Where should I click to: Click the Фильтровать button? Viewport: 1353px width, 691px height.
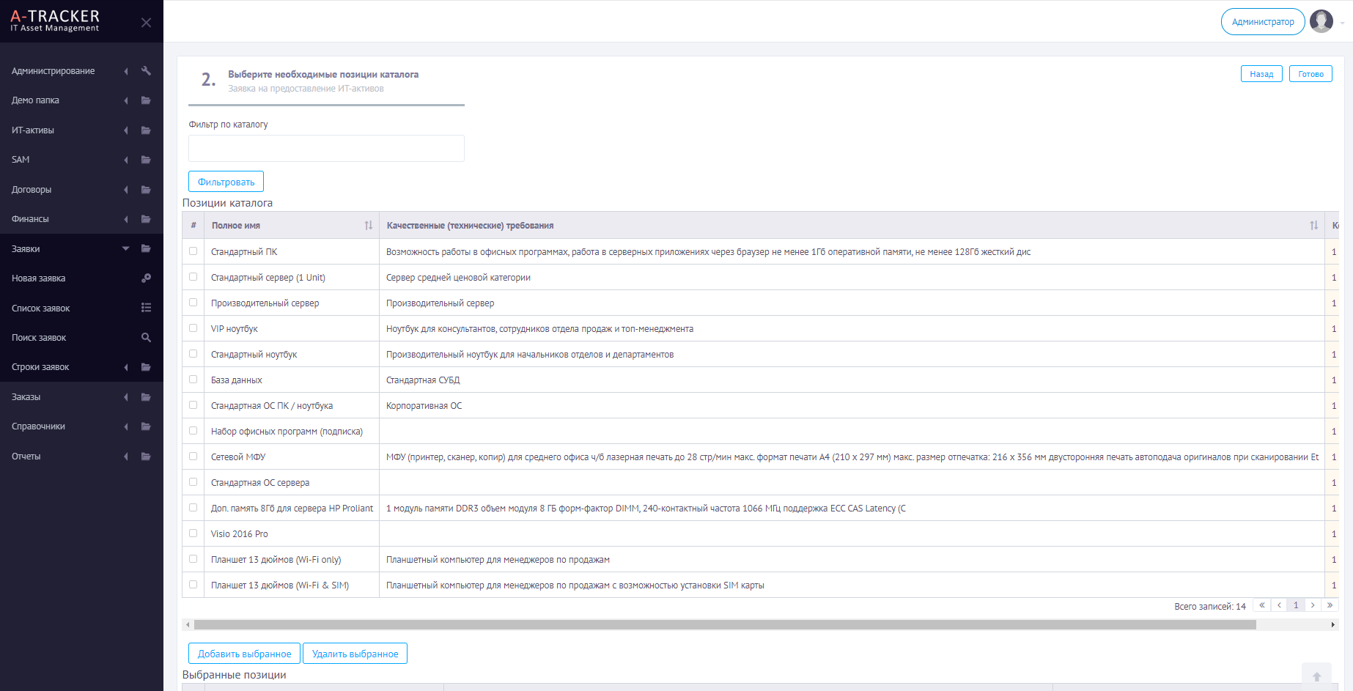coord(226,182)
